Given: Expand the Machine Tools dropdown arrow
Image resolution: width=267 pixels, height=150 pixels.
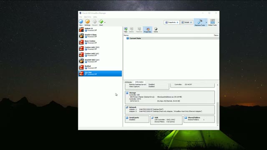Looking at the screenshot, I should click(207, 22).
